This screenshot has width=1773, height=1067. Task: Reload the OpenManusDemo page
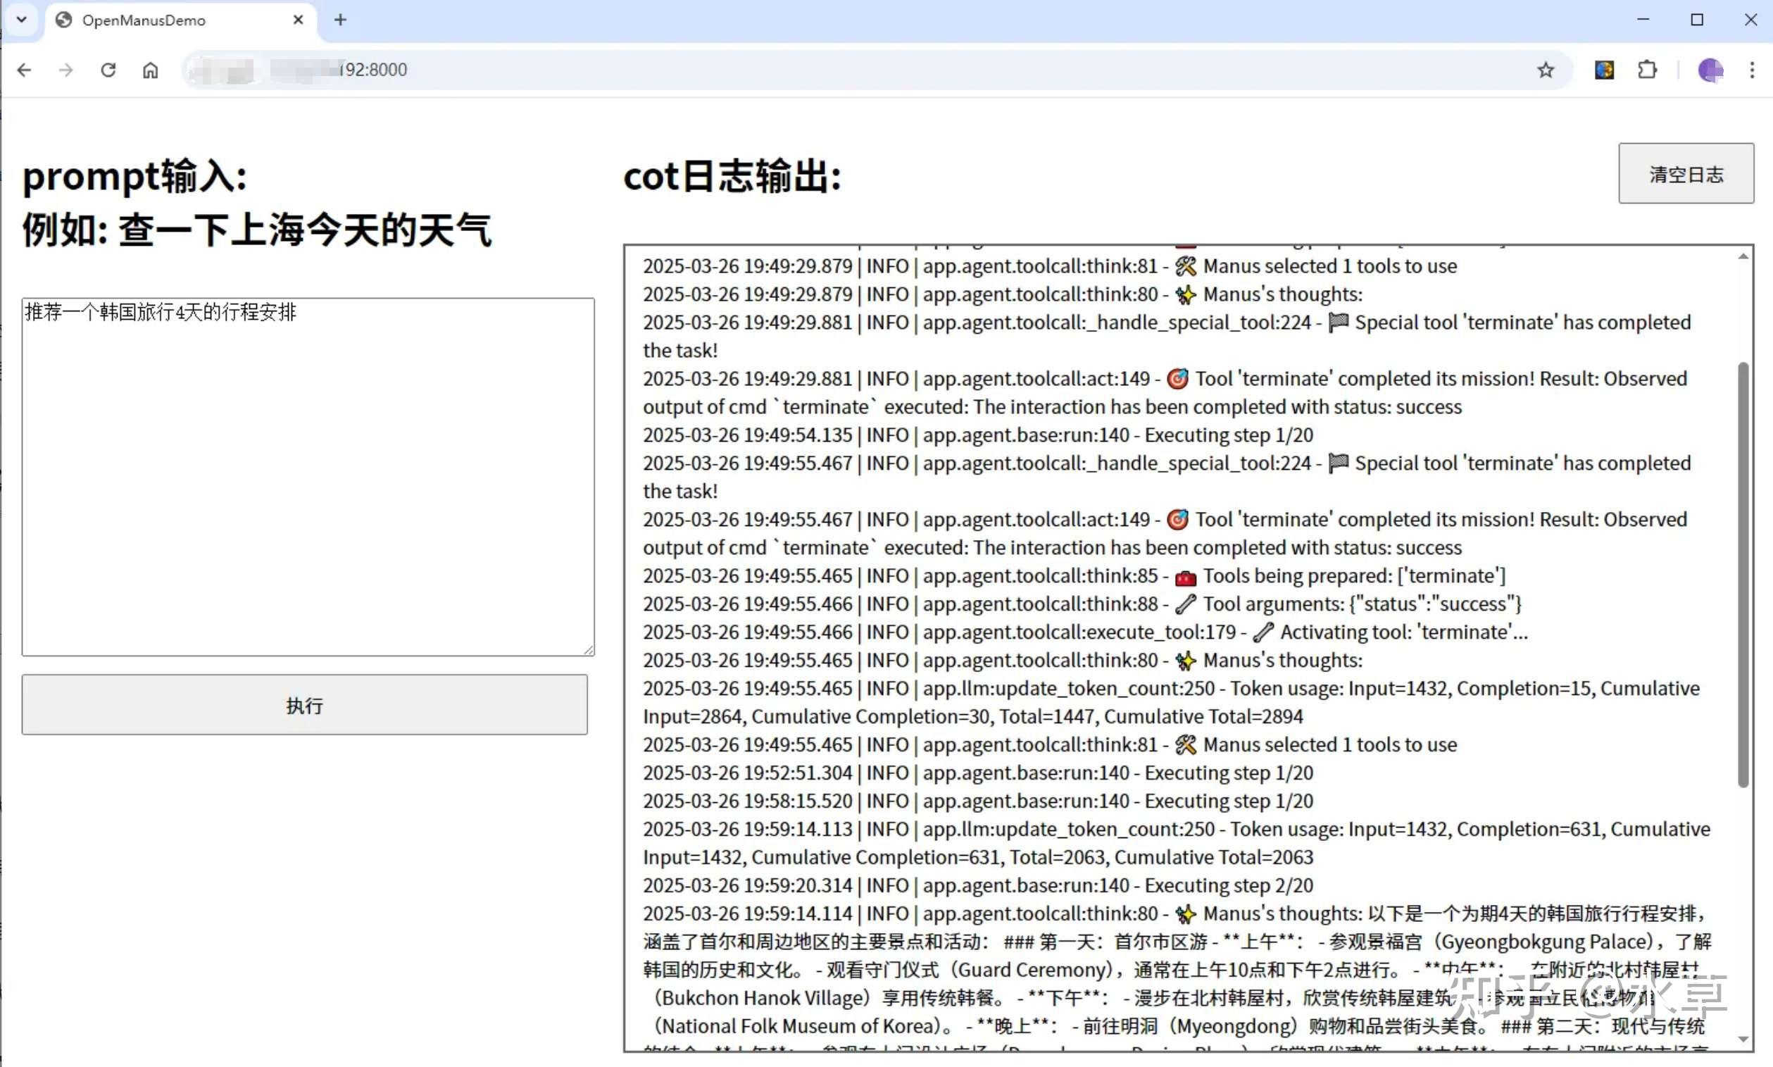point(108,69)
